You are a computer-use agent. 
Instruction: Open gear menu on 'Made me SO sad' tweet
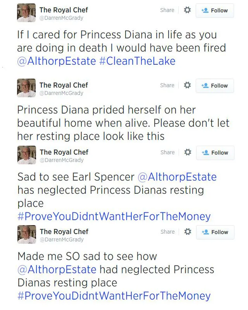(188, 232)
